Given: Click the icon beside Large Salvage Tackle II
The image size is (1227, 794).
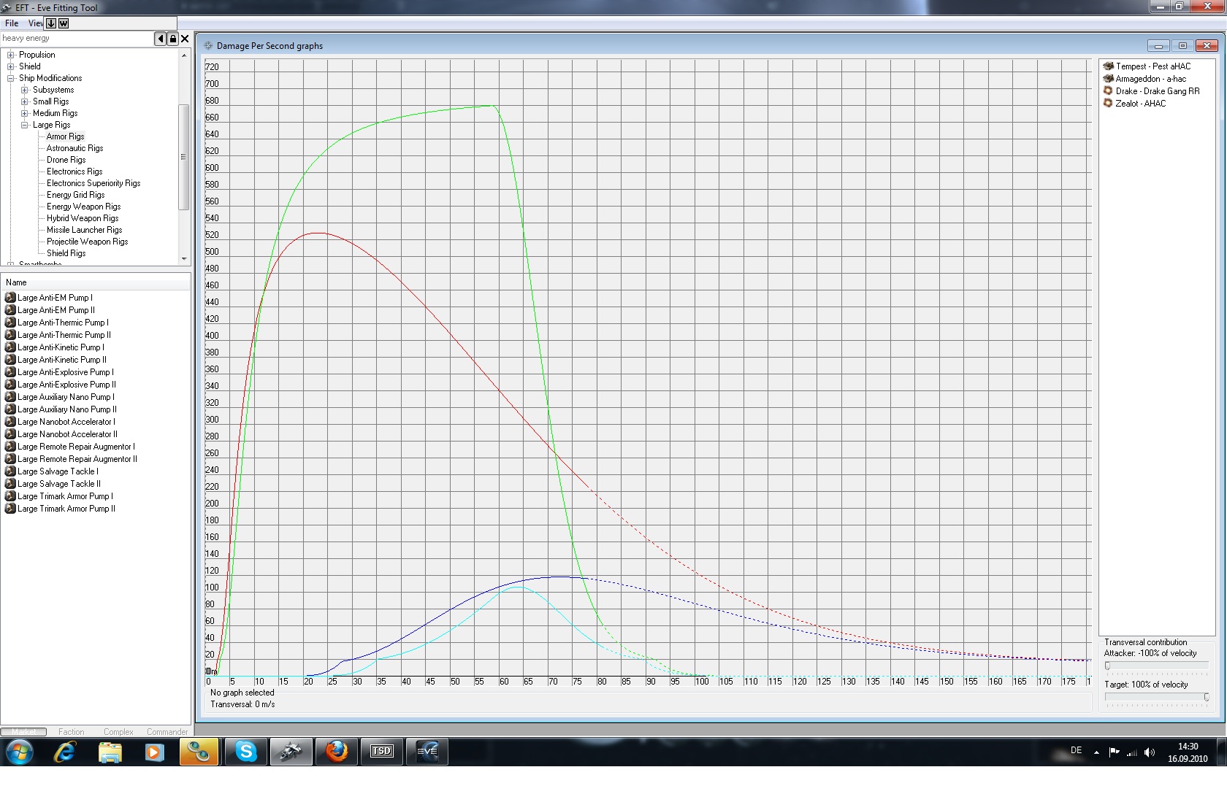Looking at the screenshot, I should [10, 484].
